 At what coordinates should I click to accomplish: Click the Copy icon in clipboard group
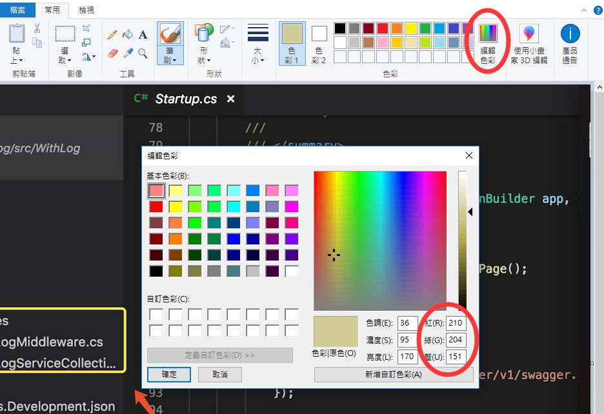coord(37,43)
